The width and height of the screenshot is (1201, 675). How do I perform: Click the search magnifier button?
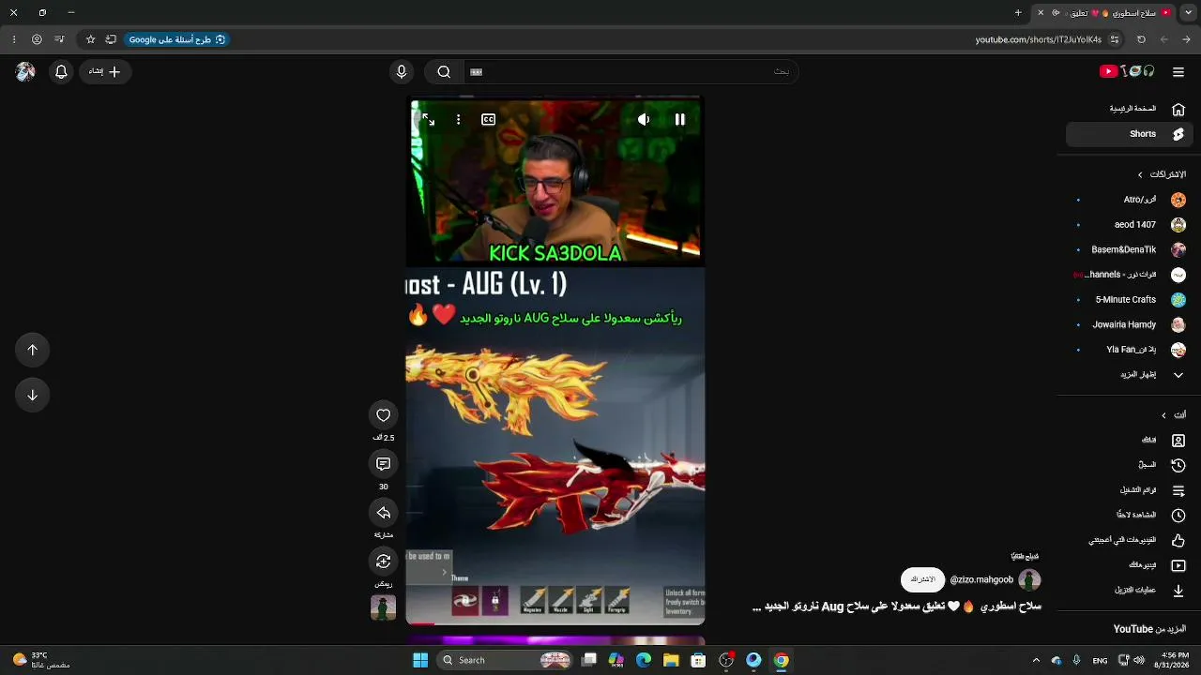(444, 71)
